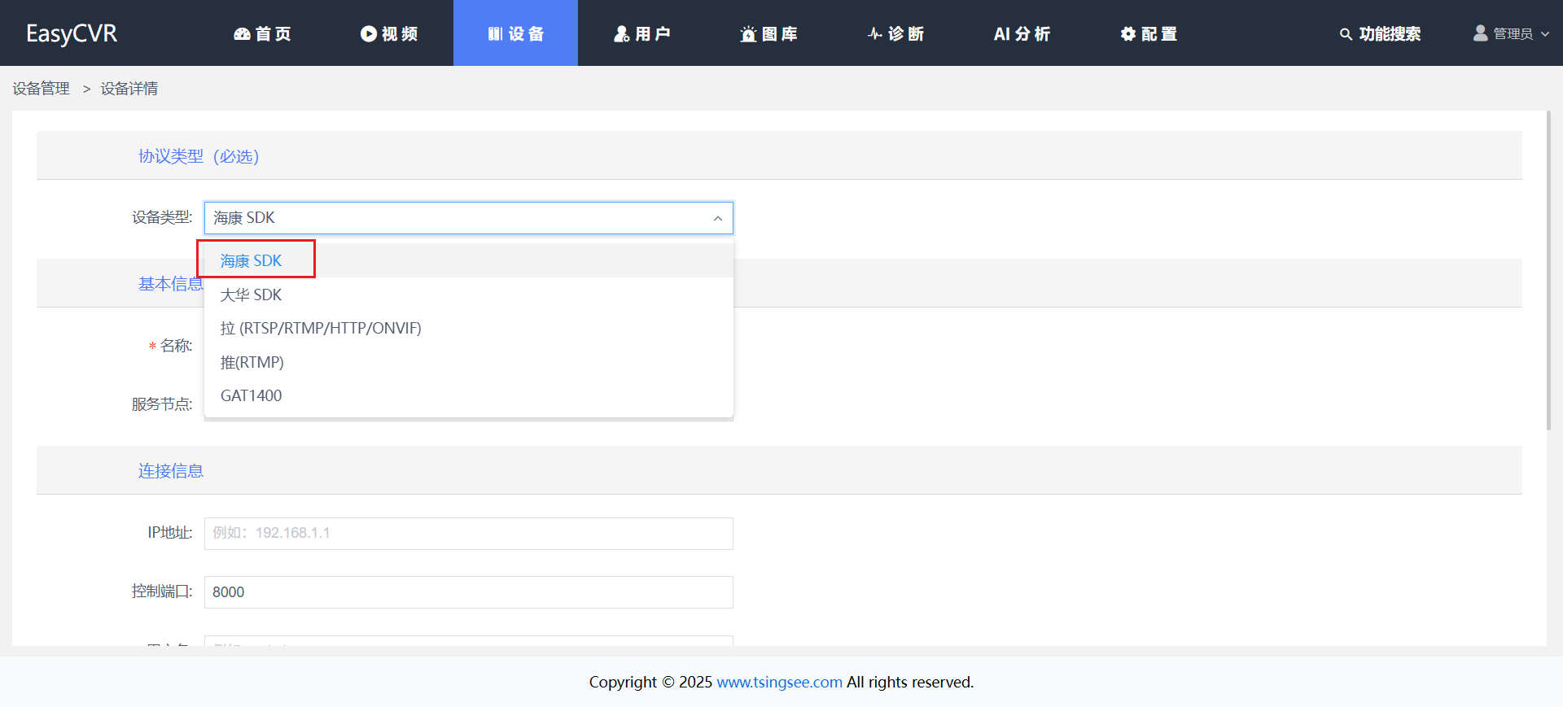Select 推(RTMP) device type
The height and width of the screenshot is (707, 1563).
(252, 362)
